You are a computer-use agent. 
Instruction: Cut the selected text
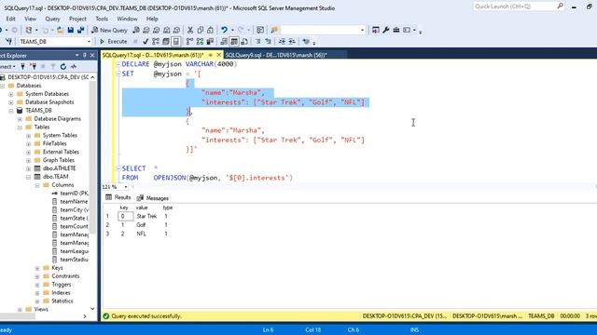pos(190,30)
